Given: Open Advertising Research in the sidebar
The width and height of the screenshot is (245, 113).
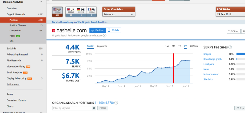Looking at the screenshot, I should click(18, 54).
